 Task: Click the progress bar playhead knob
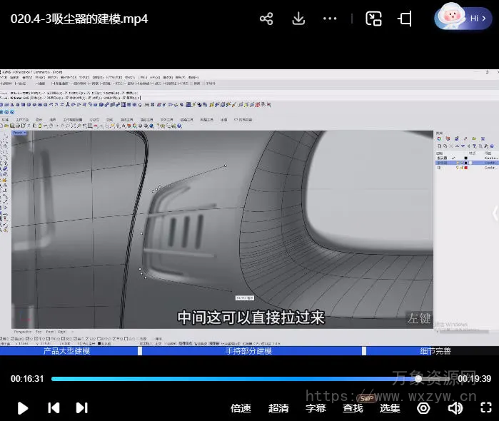(x=418, y=379)
